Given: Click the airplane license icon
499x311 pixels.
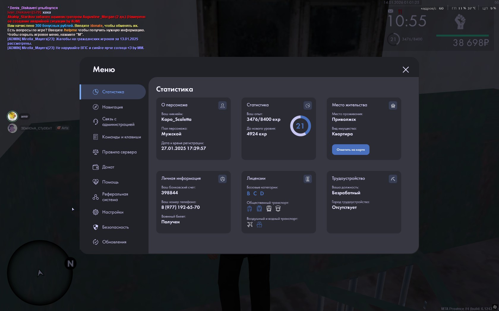Looking at the screenshot, I should (250, 225).
